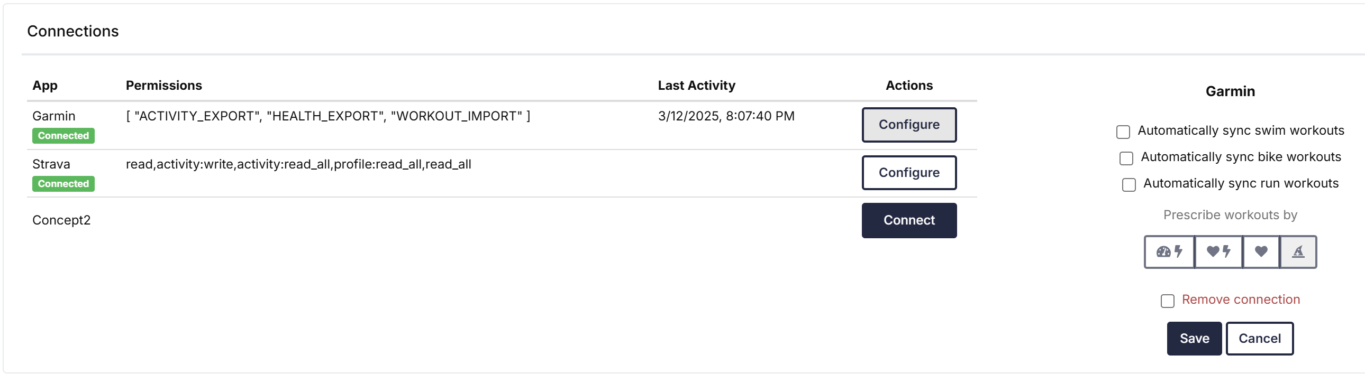Click Garmin's last activity timestamp
This screenshot has height=374, width=1365.
pos(726,116)
